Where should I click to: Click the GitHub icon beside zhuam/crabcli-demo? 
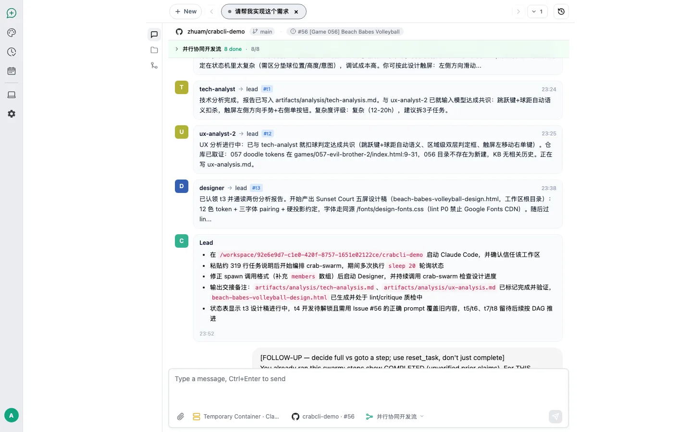pos(179,32)
